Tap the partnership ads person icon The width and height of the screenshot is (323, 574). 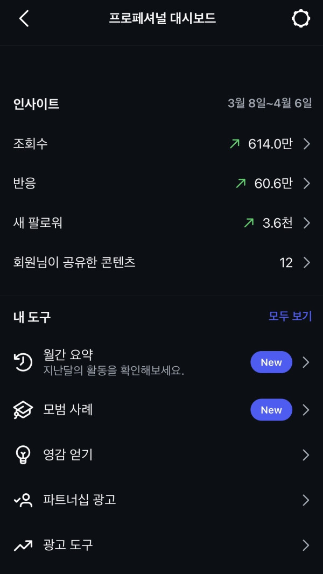click(23, 501)
